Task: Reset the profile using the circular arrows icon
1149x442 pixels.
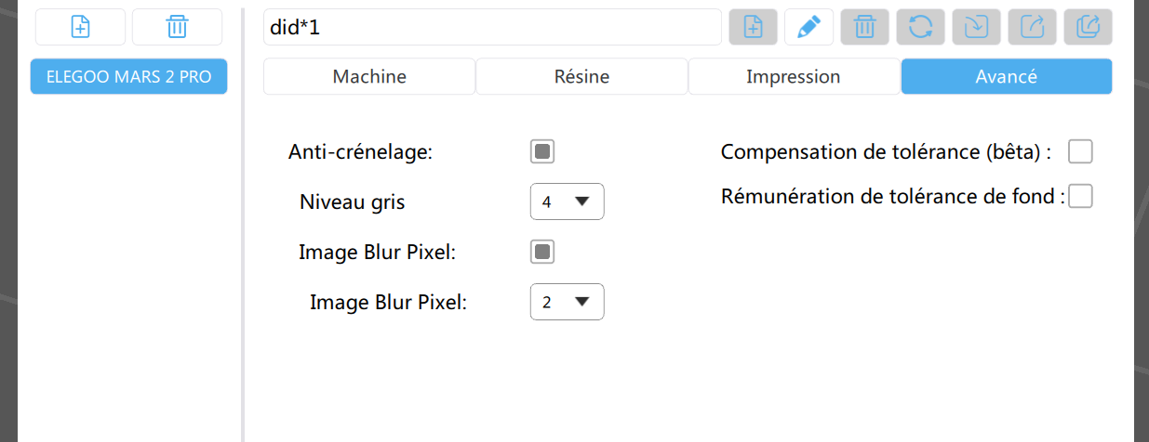Action: (920, 27)
